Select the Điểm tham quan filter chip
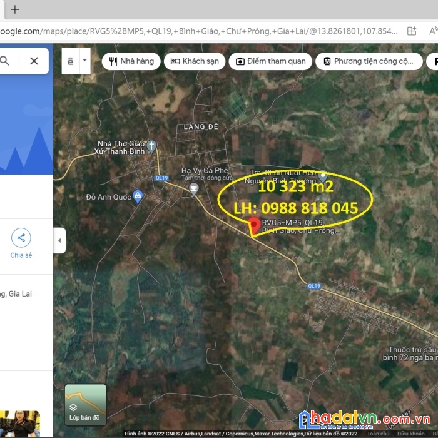Viewport: 438px width, 438px height. (x=270, y=61)
